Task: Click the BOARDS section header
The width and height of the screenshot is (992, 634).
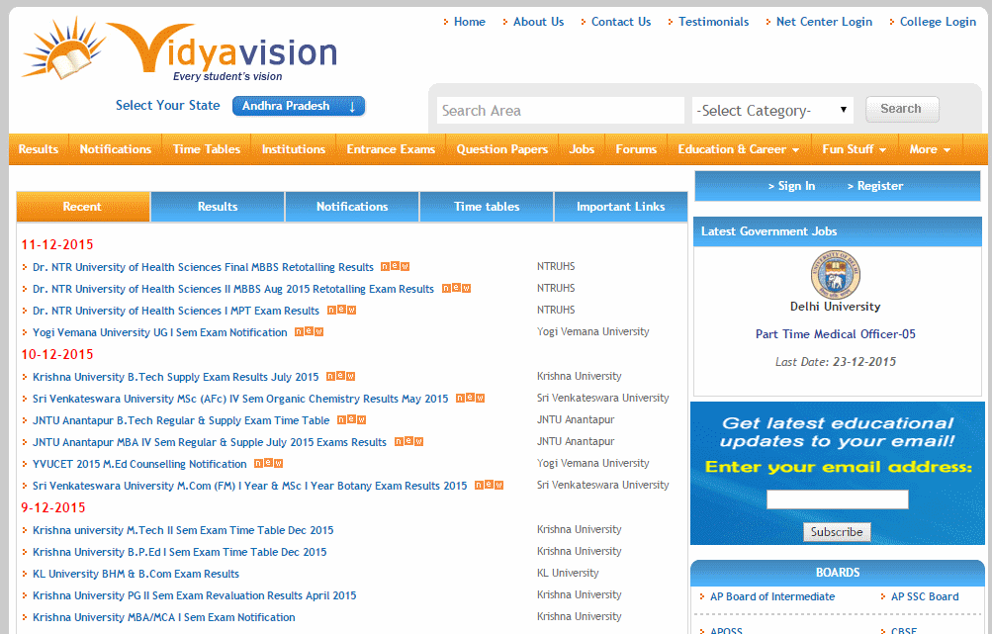Action: [x=838, y=573]
